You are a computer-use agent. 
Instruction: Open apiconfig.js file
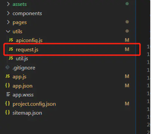(x=29, y=40)
